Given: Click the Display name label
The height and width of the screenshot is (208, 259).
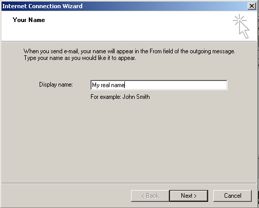Looking at the screenshot, I should [56, 85].
